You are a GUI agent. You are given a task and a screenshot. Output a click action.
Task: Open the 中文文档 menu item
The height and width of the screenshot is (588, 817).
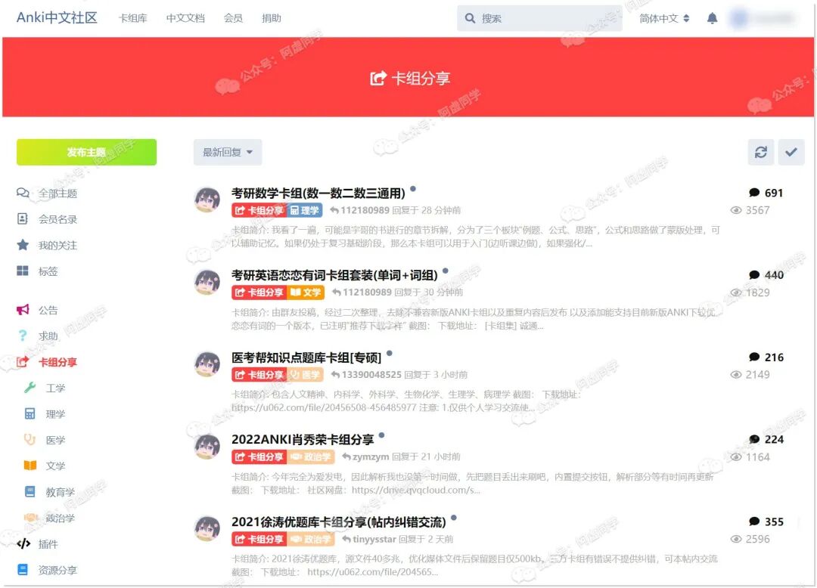pos(185,18)
